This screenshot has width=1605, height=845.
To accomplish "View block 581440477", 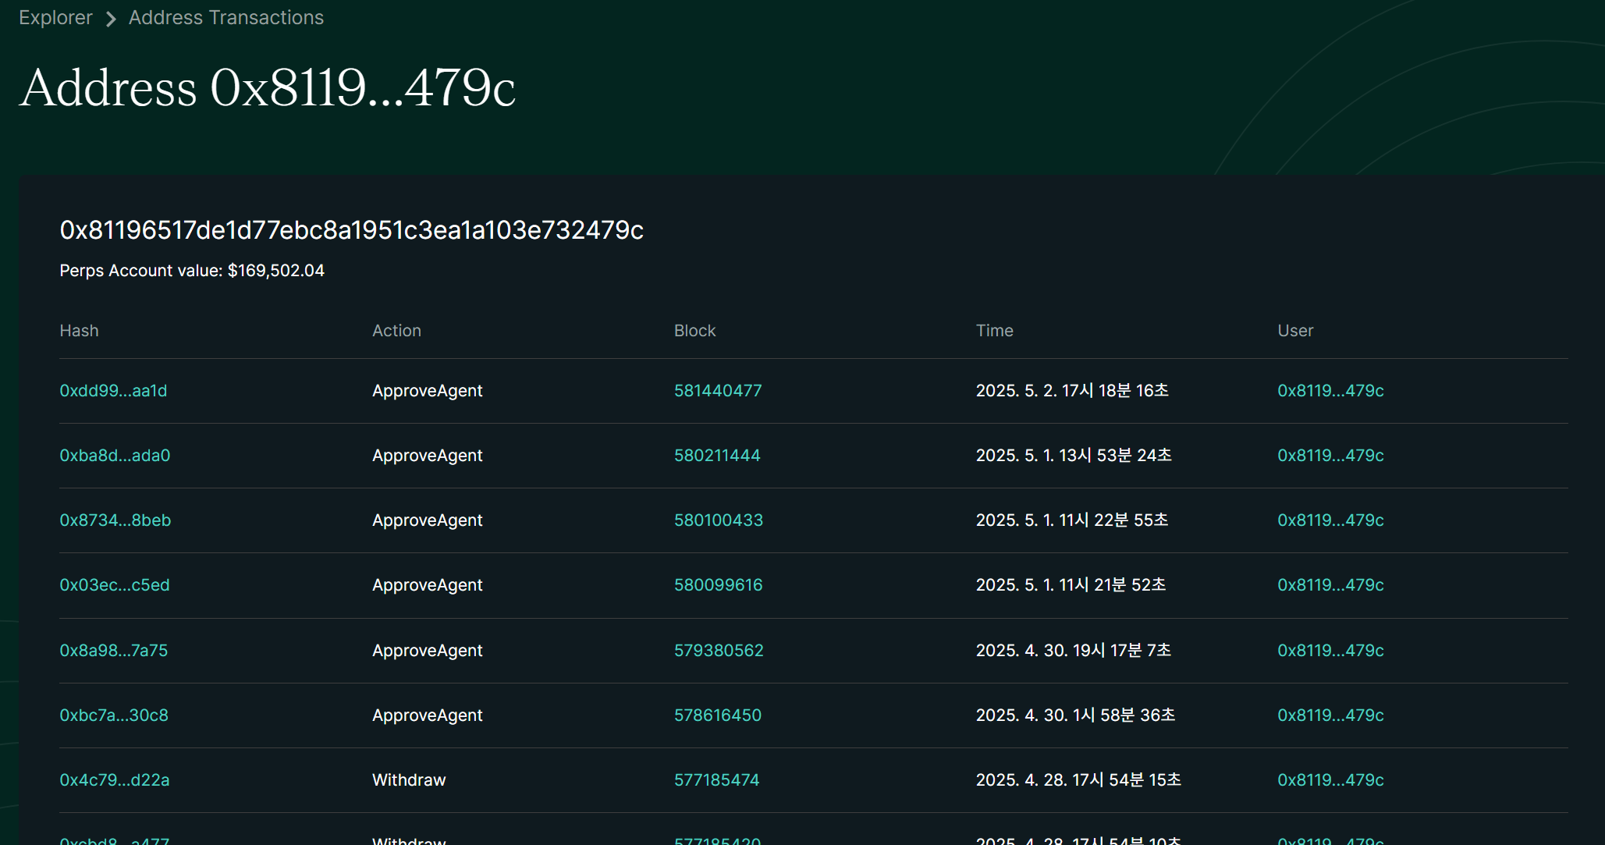I will (x=717, y=390).
